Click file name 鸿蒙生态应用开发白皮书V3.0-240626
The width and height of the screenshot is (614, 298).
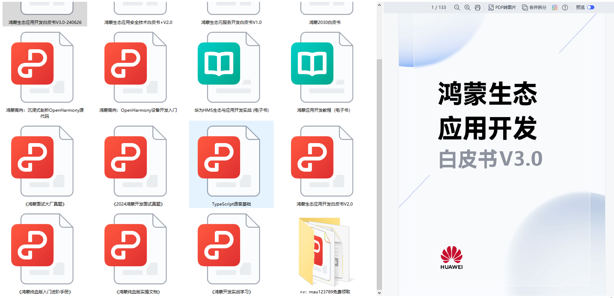tap(45, 22)
